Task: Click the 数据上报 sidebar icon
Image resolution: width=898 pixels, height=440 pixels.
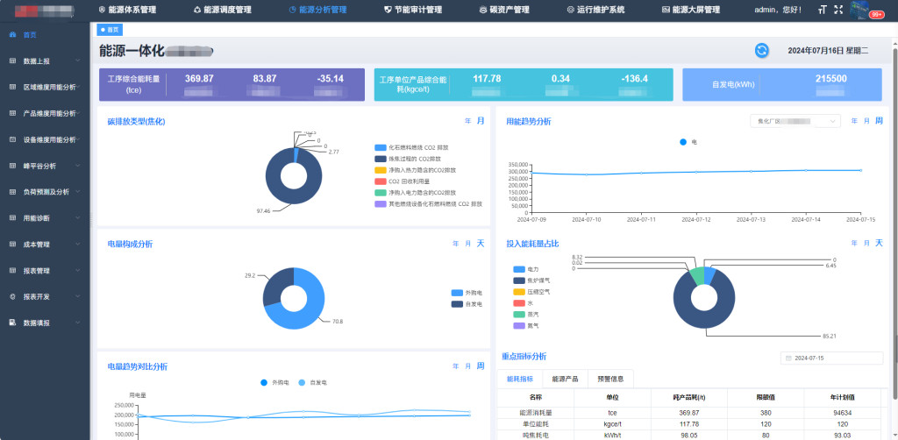Action: tap(12, 60)
